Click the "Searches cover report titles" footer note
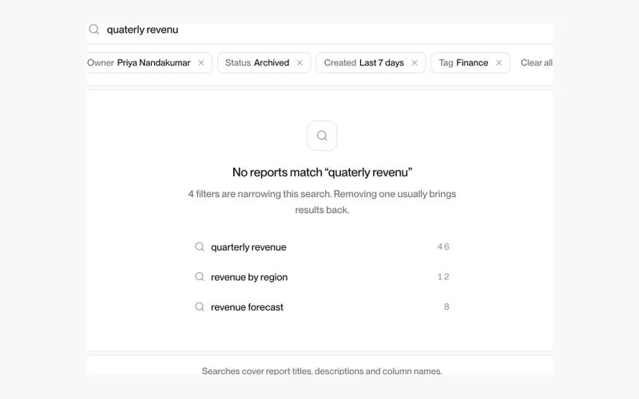This screenshot has width=639, height=399. 322,371
